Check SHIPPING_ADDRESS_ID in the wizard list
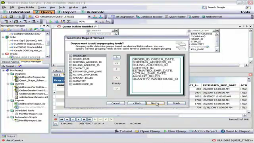Viewport: 254px width, 143px height. click(x=71, y=62)
